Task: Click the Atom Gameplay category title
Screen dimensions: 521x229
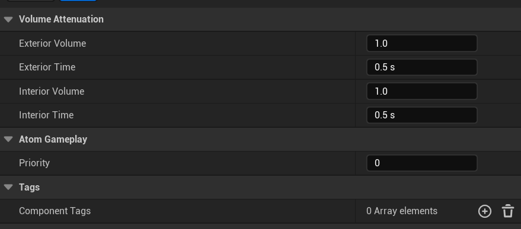Action: coord(53,140)
